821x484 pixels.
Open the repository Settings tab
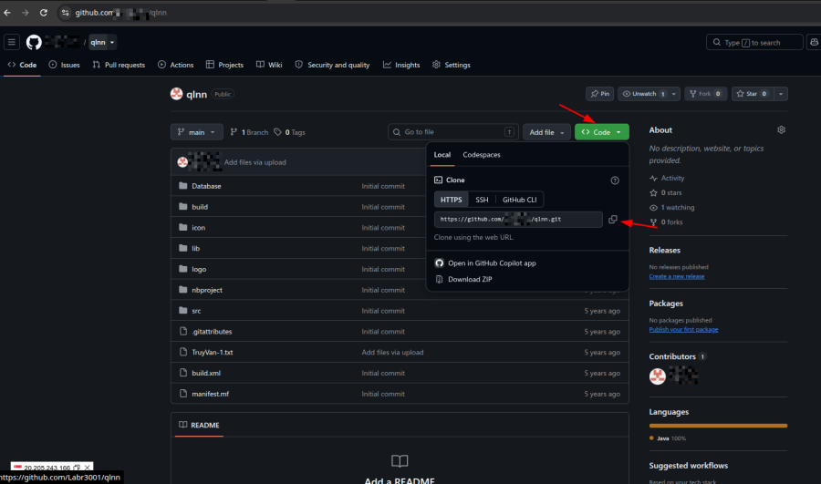[x=452, y=65]
